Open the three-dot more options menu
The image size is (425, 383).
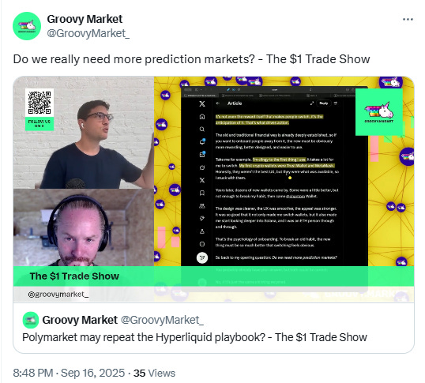pos(408,19)
